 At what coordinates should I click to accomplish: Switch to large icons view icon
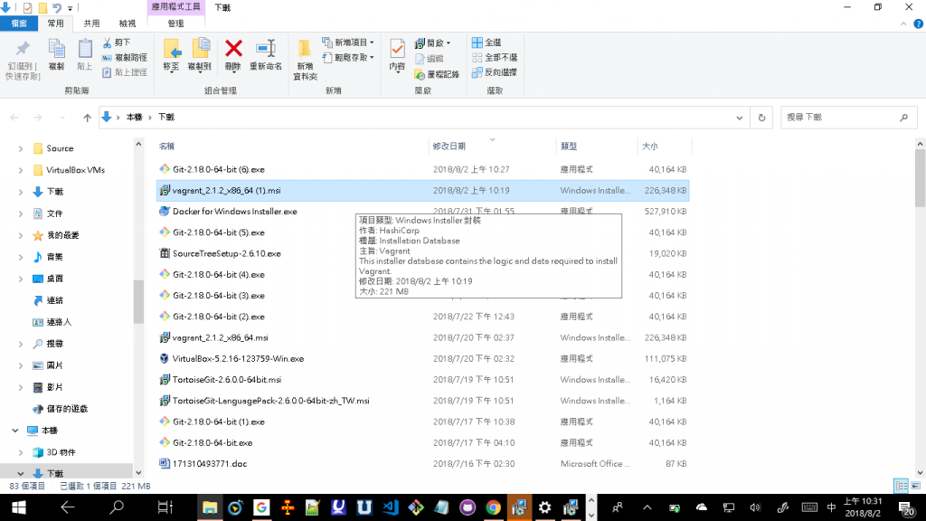pyautogui.click(x=915, y=486)
